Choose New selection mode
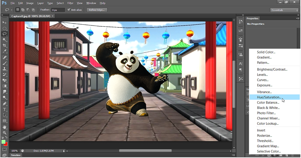Image resolution: width=301 pixels, height=158 pixels. tap(18, 10)
